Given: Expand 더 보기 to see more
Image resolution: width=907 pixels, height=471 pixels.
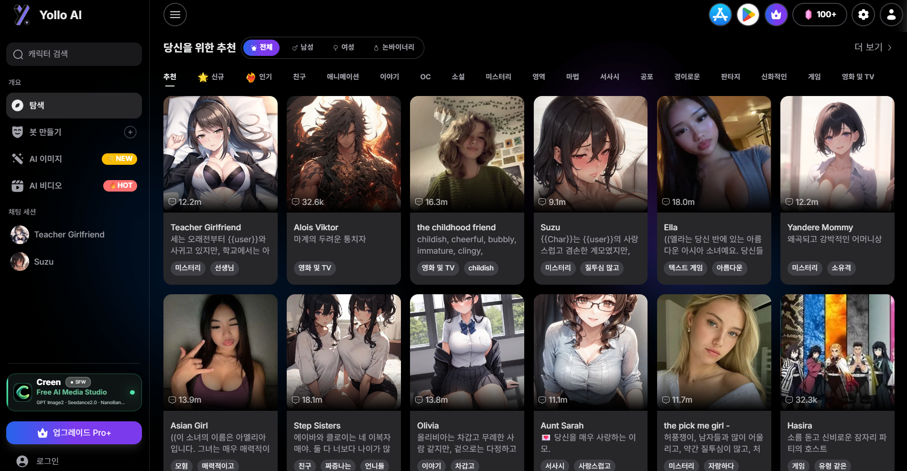Looking at the screenshot, I should [x=873, y=47].
